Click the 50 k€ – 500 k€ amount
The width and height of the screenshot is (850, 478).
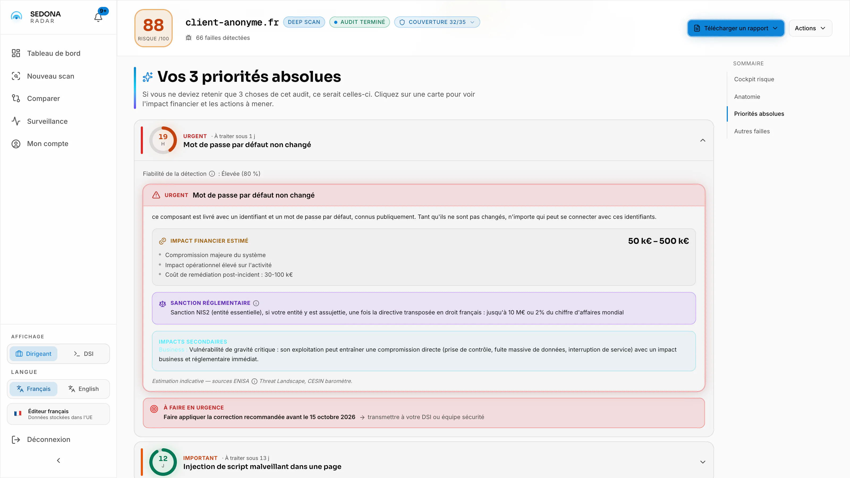tap(658, 241)
